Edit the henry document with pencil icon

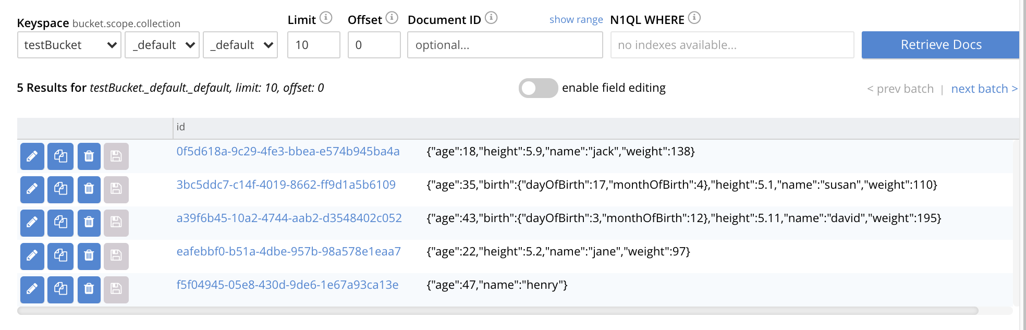click(x=32, y=290)
